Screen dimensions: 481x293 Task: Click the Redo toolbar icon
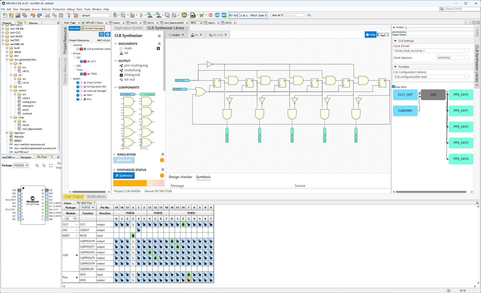coord(39,15)
